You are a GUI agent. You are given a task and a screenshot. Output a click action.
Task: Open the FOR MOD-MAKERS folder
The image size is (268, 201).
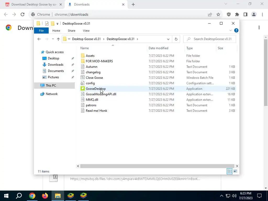point(99,61)
